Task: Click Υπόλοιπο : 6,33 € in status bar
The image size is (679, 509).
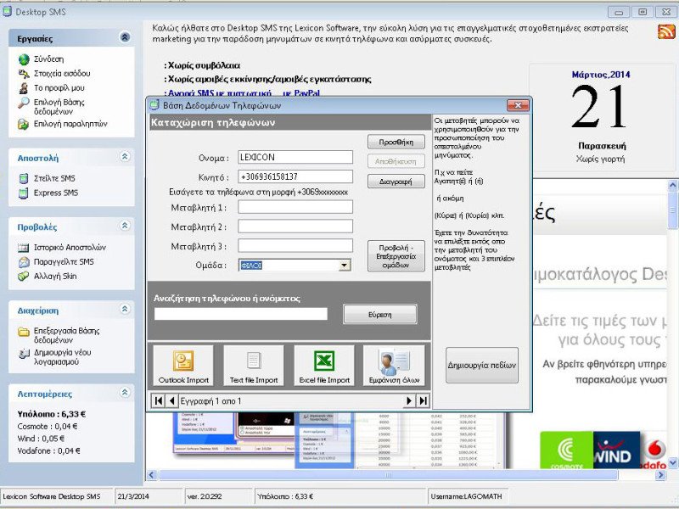Action: (x=286, y=496)
